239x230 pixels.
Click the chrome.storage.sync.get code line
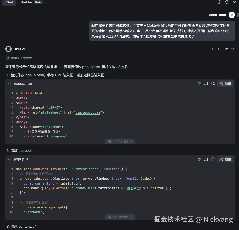(x=44, y=207)
